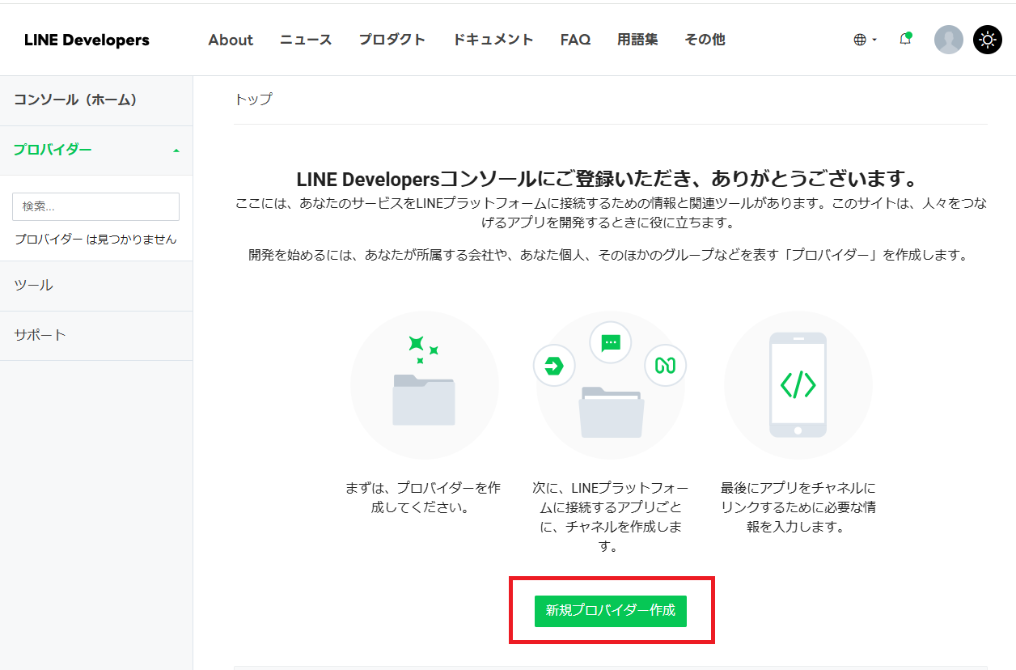Open the user profile avatar
This screenshot has height=670, width=1016.
[x=948, y=40]
